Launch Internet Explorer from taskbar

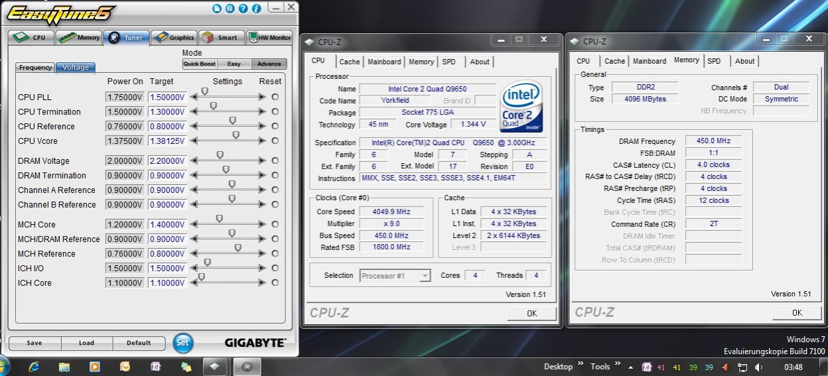(x=33, y=366)
